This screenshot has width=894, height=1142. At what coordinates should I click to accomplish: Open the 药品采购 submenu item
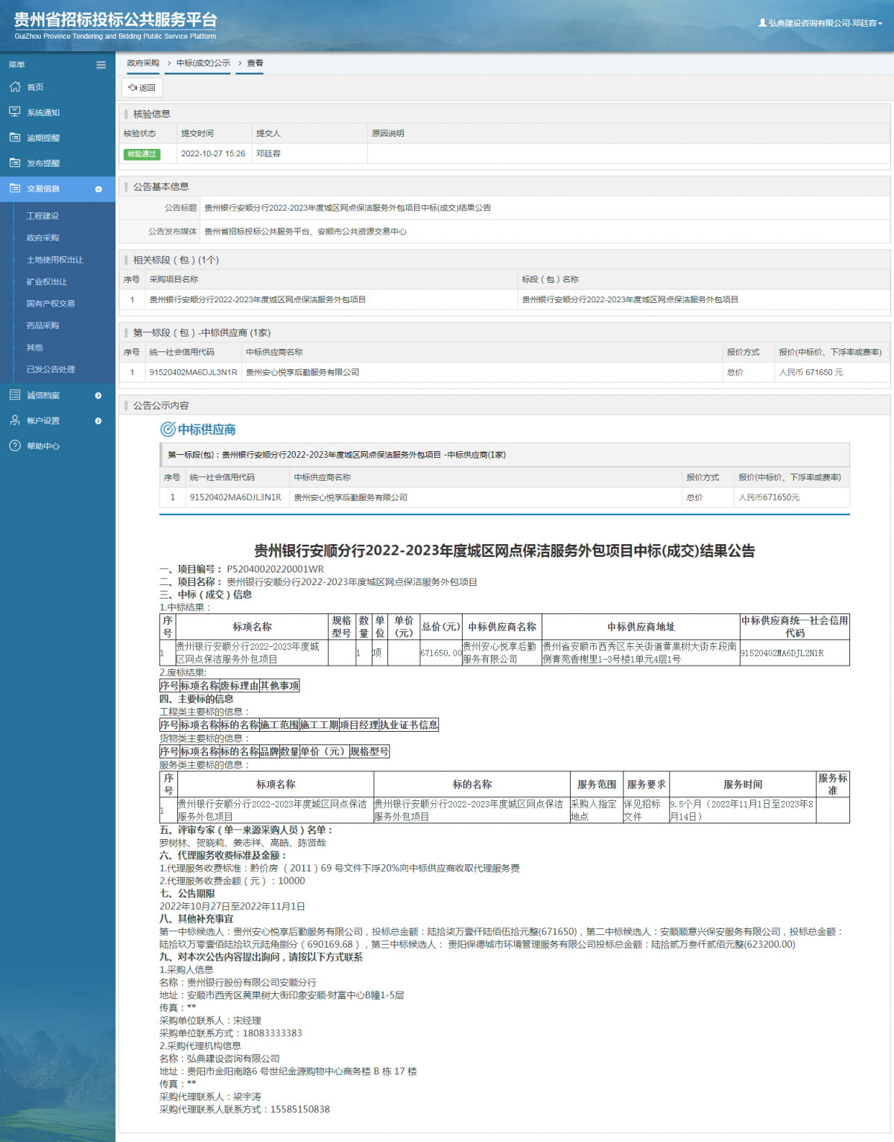pyautogui.click(x=42, y=325)
